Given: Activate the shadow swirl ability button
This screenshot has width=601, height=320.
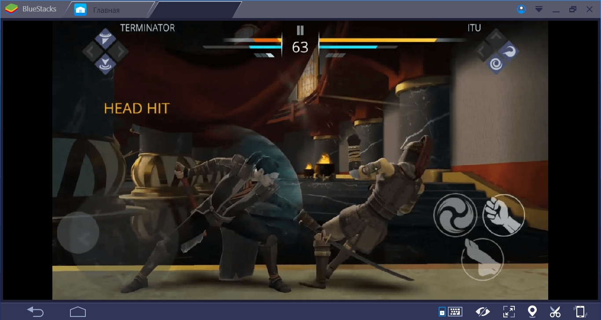Looking at the screenshot, I should (x=455, y=215).
